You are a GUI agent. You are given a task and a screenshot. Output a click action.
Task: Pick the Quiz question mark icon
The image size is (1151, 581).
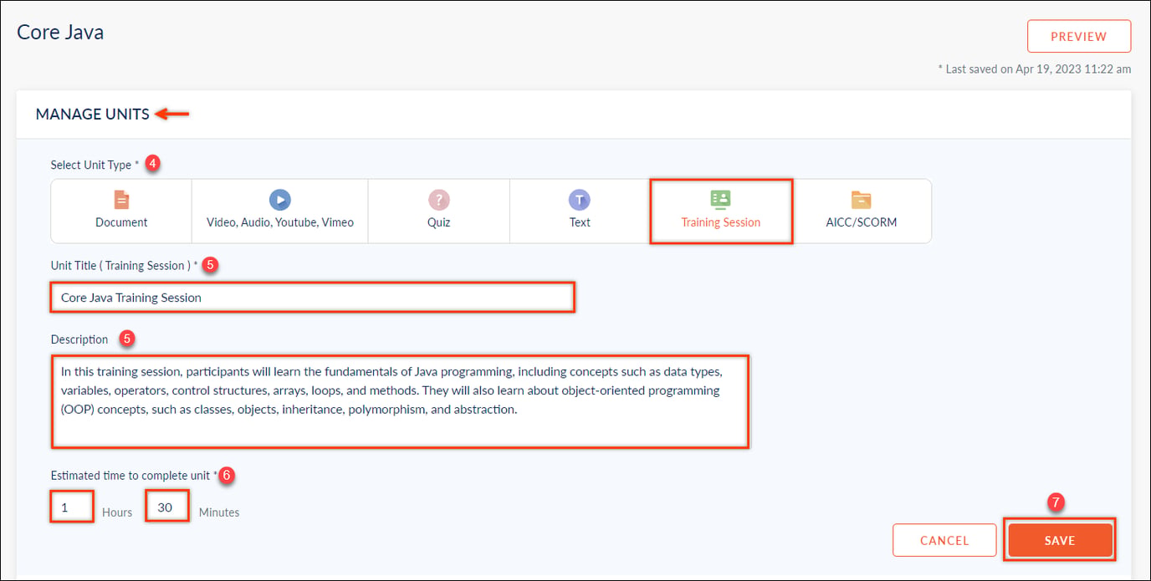pos(438,200)
